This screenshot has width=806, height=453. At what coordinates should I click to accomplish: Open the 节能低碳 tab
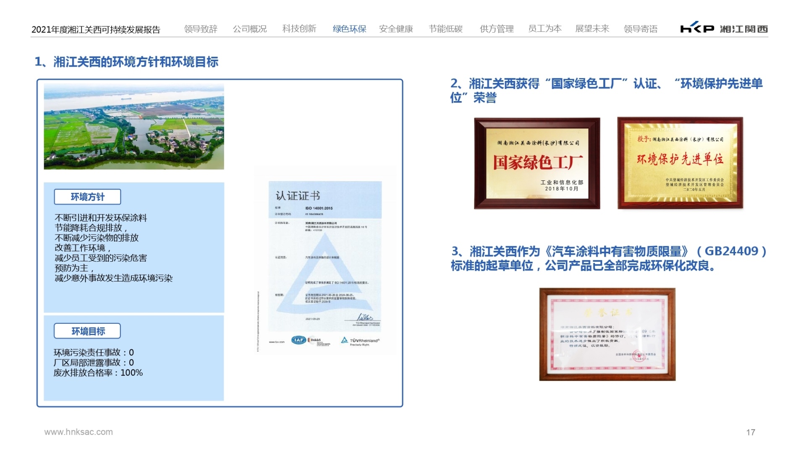pos(445,29)
